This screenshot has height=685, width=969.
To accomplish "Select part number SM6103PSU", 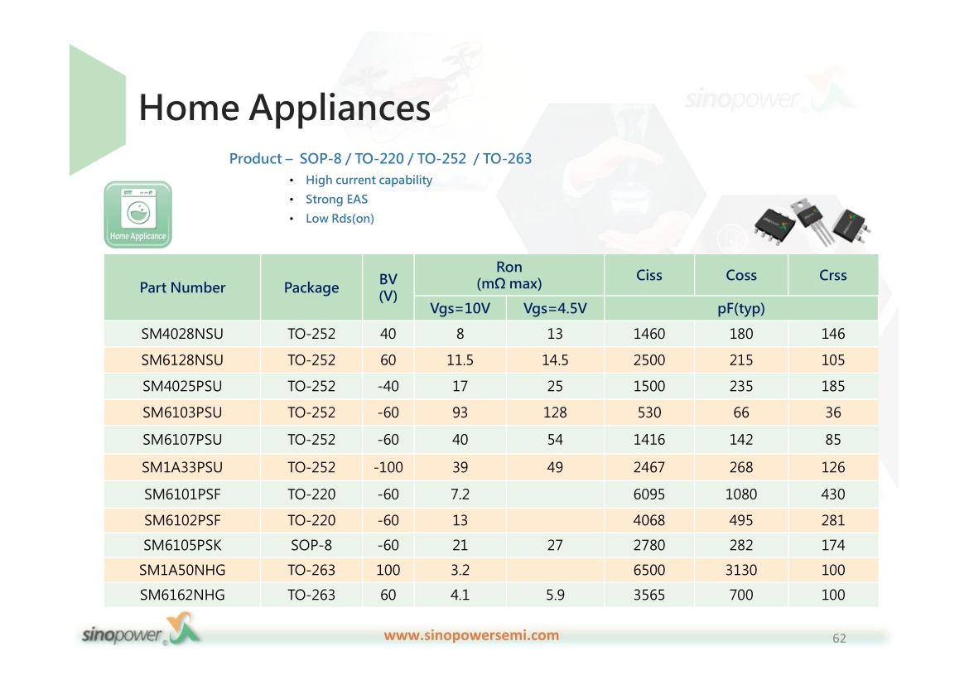I will tap(182, 412).
